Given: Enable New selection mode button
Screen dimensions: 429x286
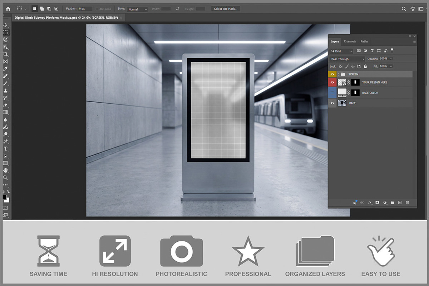Looking at the screenshot, I should click(x=34, y=9).
